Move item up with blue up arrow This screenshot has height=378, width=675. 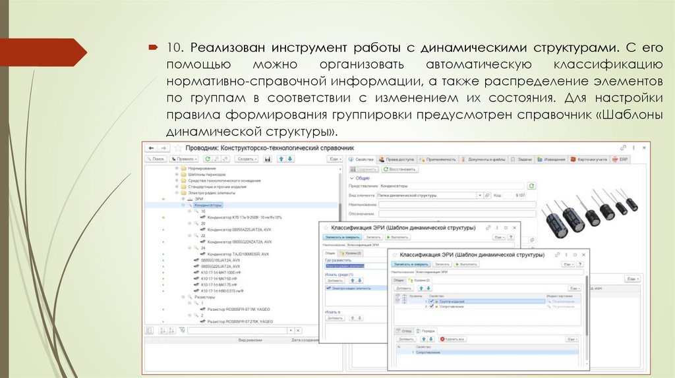[x=279, y=159]
